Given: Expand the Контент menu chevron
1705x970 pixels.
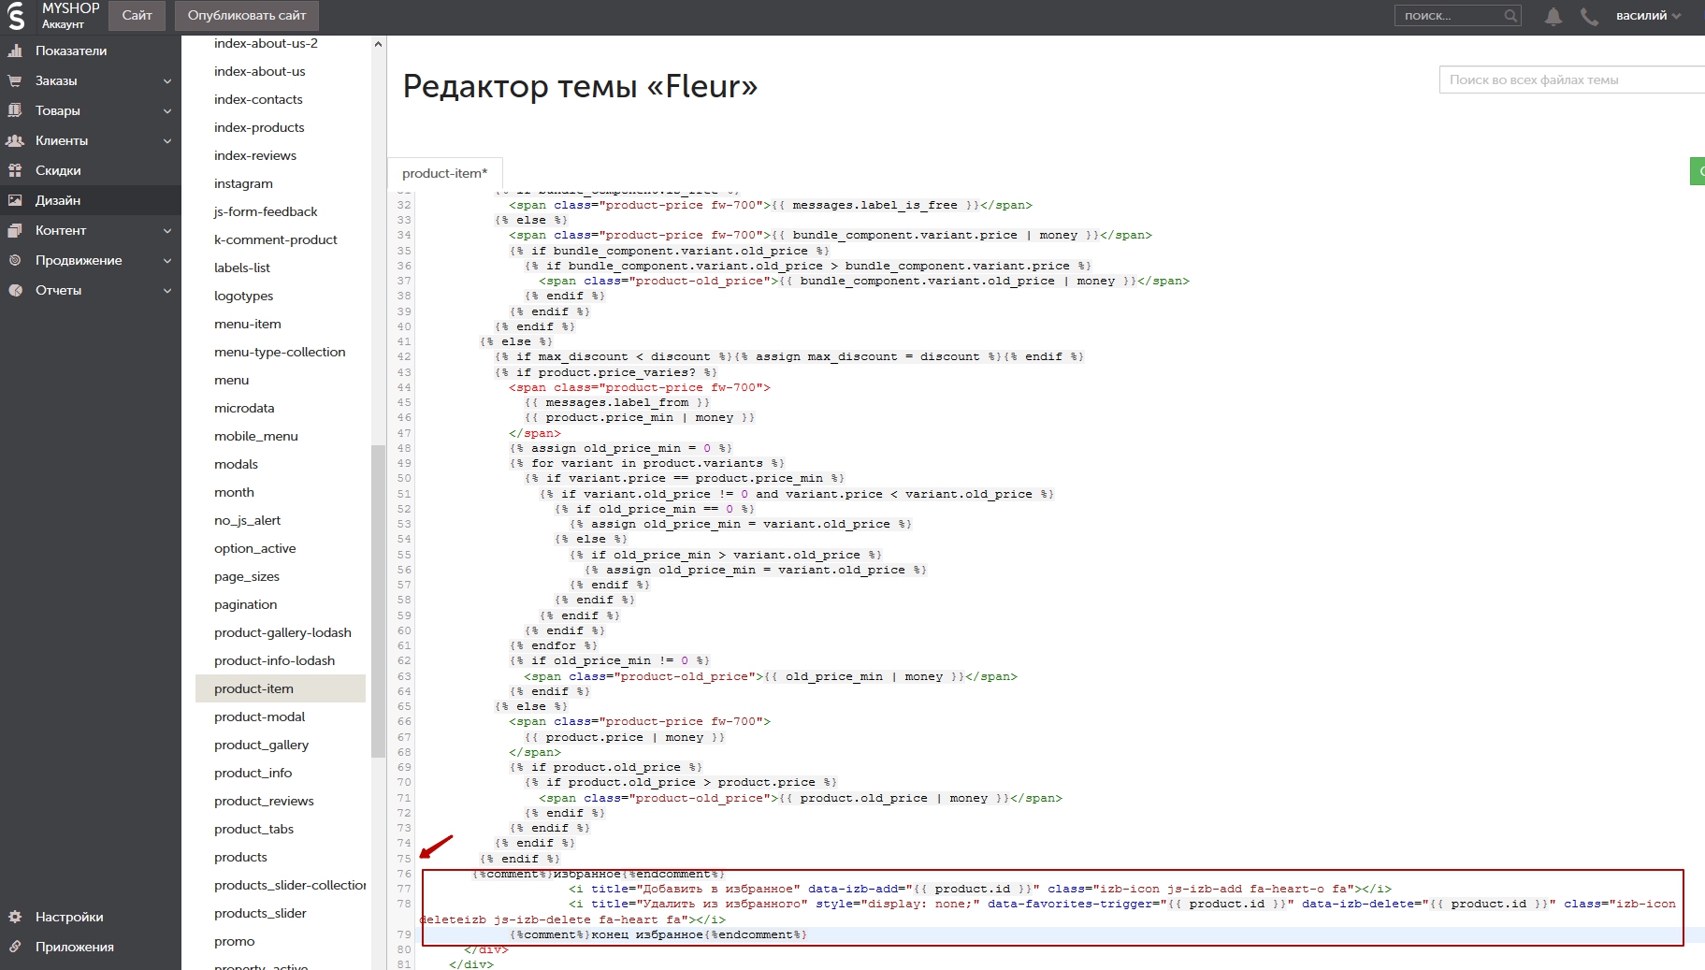Looking at the screenshot, I should (167, 231).
